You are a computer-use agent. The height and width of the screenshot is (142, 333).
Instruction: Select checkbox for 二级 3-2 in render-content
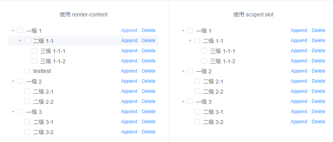27,132
